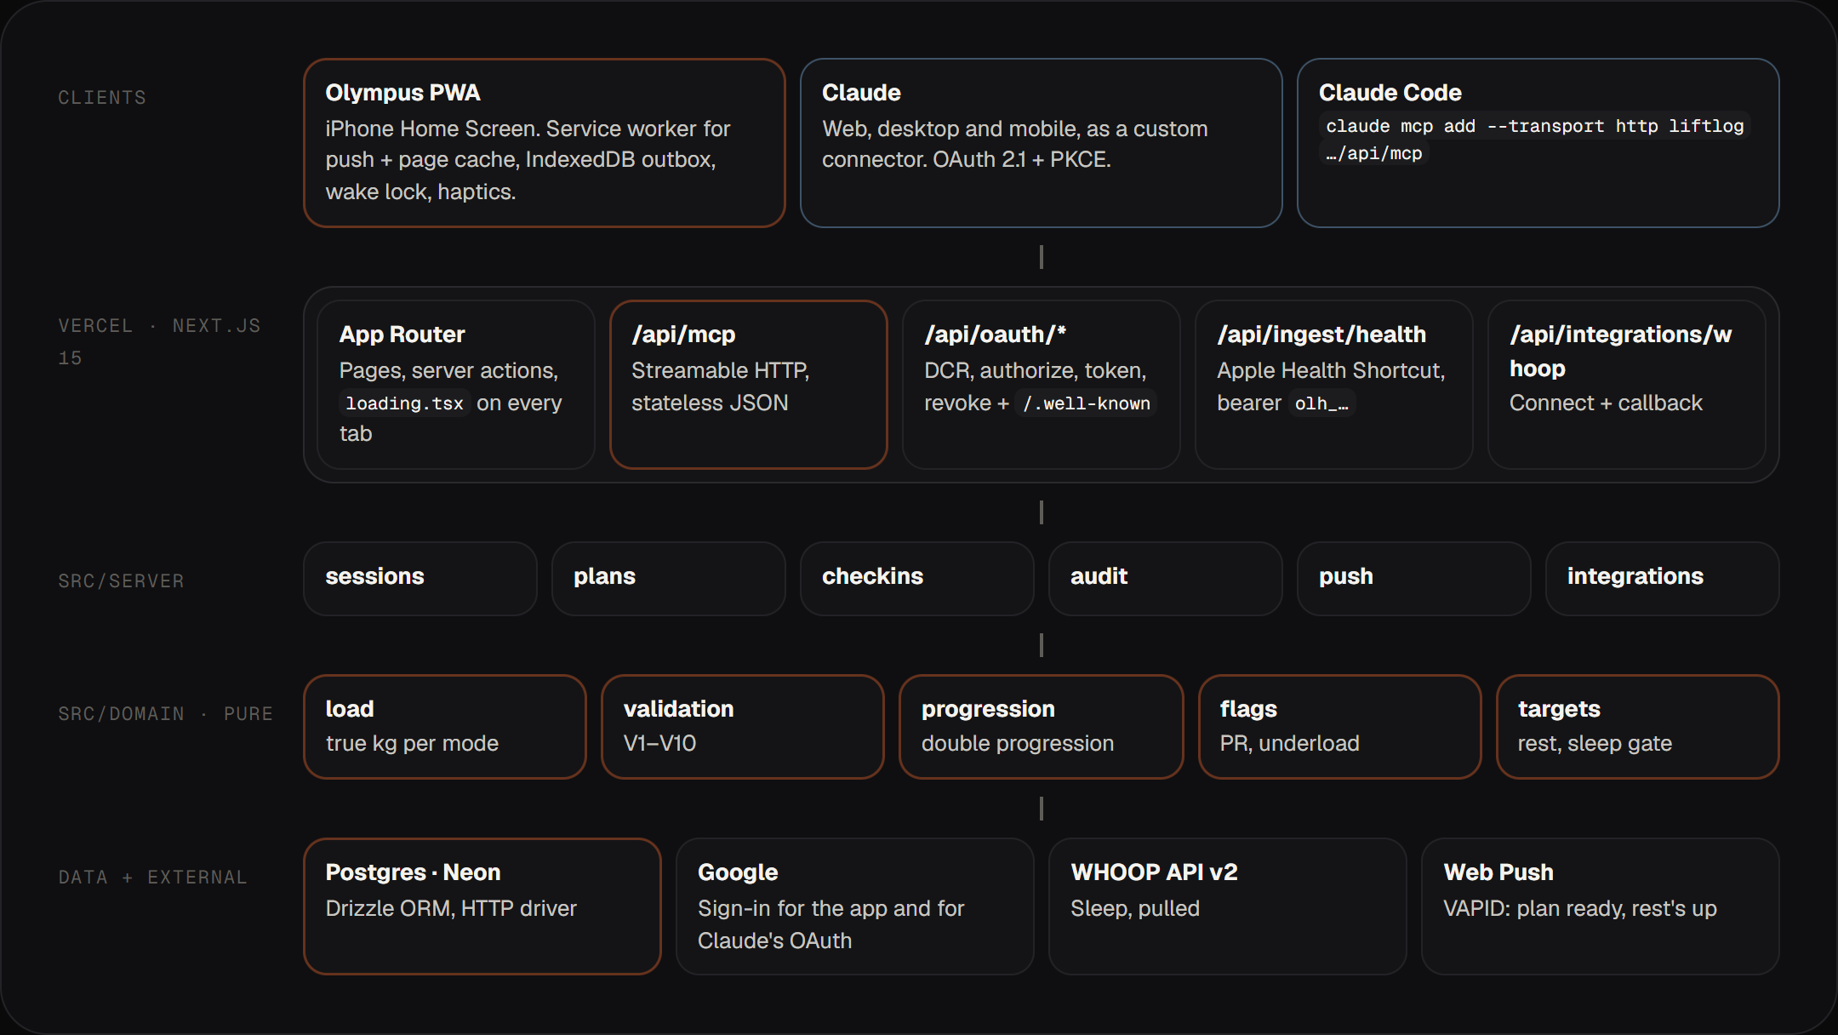1838x1035 pixels.
Task: Select the validation V1–V10 card
Action: (743, 727)
